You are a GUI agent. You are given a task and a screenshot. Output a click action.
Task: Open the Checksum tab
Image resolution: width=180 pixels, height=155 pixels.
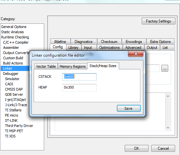[109, 42]
